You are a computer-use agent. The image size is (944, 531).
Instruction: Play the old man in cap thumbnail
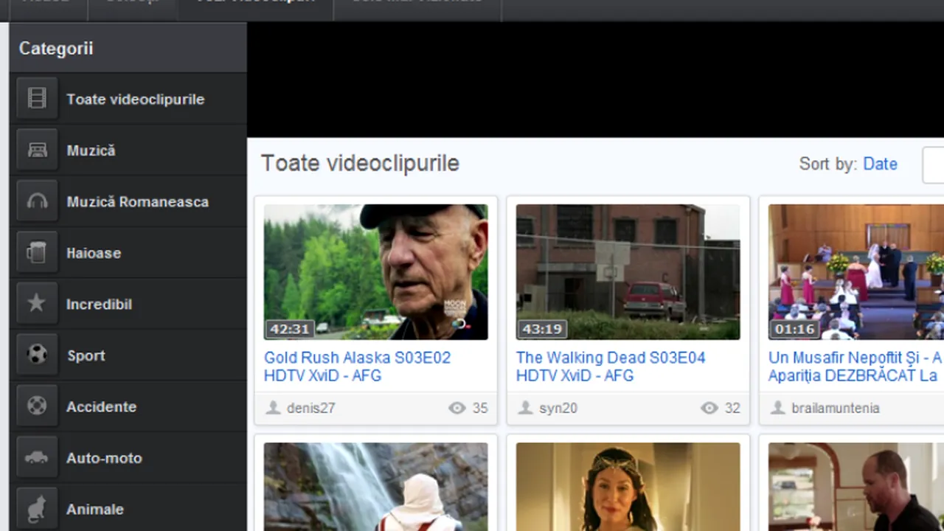click(375, 271)
